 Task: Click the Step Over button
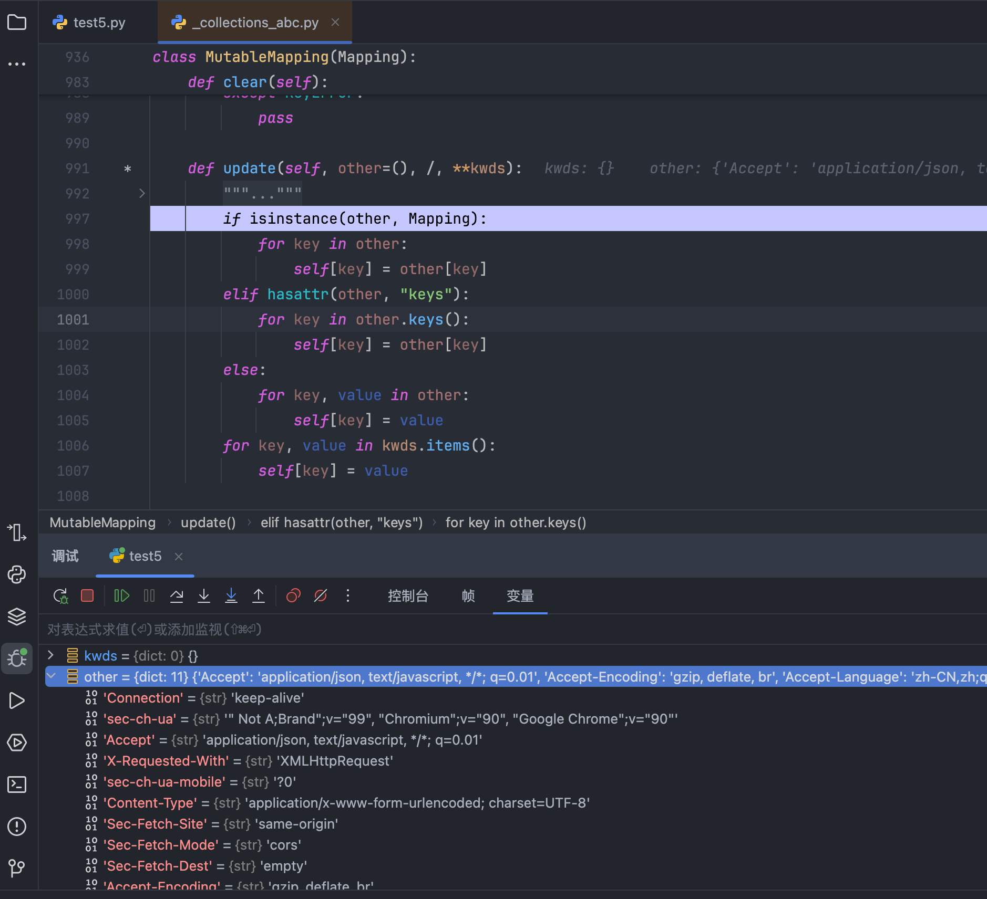coord(177,596)
